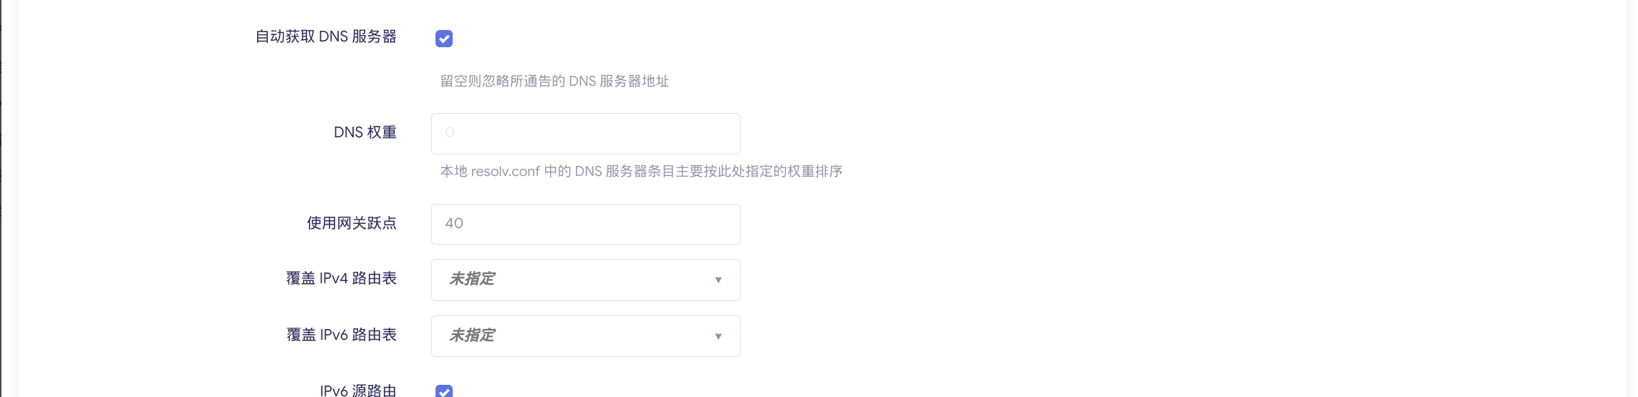The image size is (1638, 397).
Task: Click the arrow of the IPv6 路由表 dropdown
Action: (x=718, y=336)
